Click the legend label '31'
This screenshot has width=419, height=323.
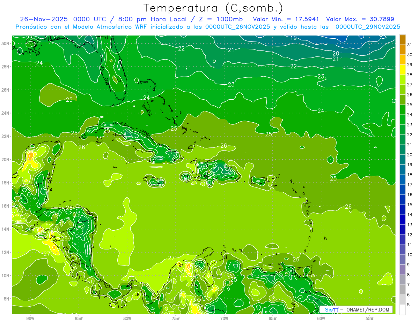pyautogui.click(x=410, y=44)
